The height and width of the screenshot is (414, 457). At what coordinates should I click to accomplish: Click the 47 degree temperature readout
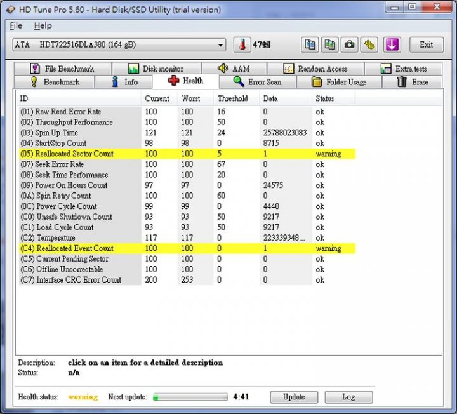coord(262,45)
